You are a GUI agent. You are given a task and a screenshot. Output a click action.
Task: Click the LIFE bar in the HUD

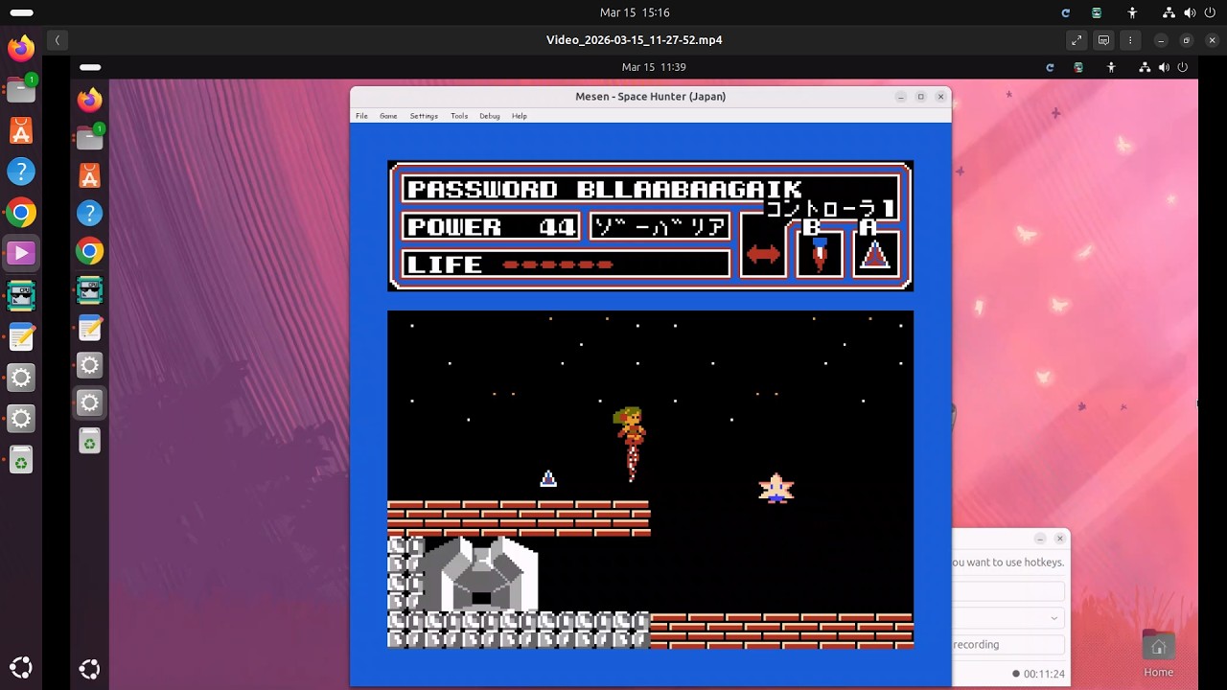pos(566,264)
